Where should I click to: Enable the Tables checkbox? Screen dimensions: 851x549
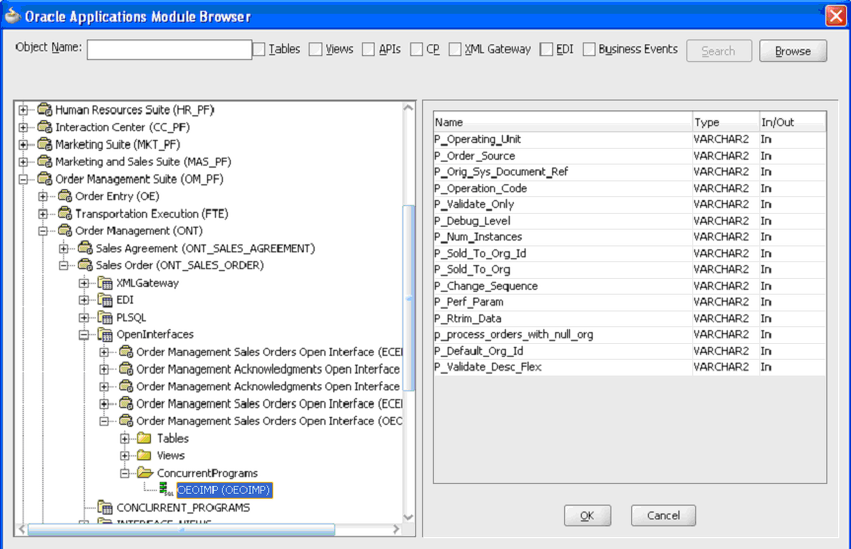pyautogui.click(x=259, y=49)
